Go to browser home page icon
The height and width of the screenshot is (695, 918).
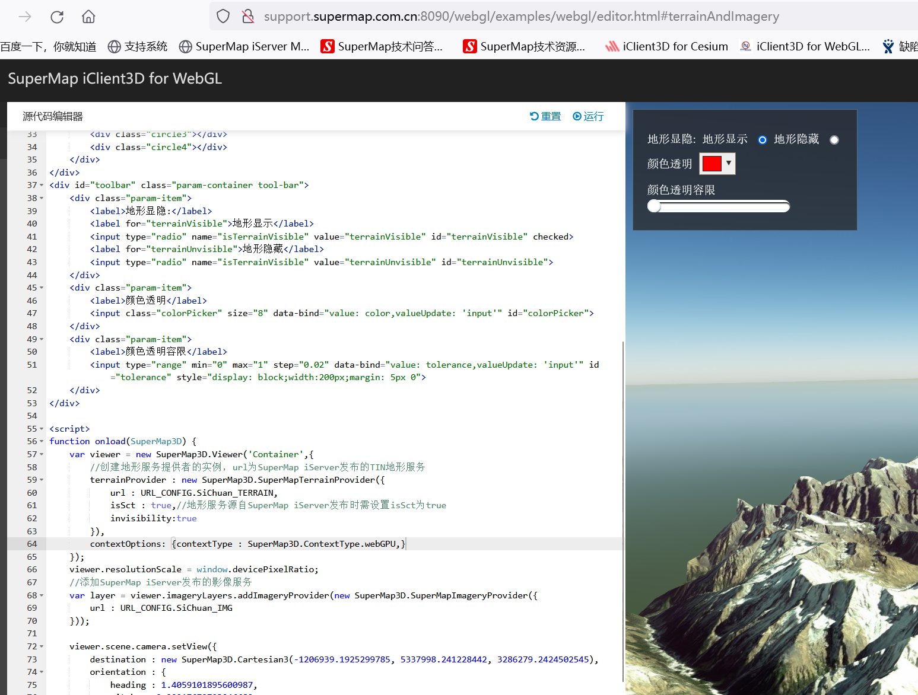(88, 17)
